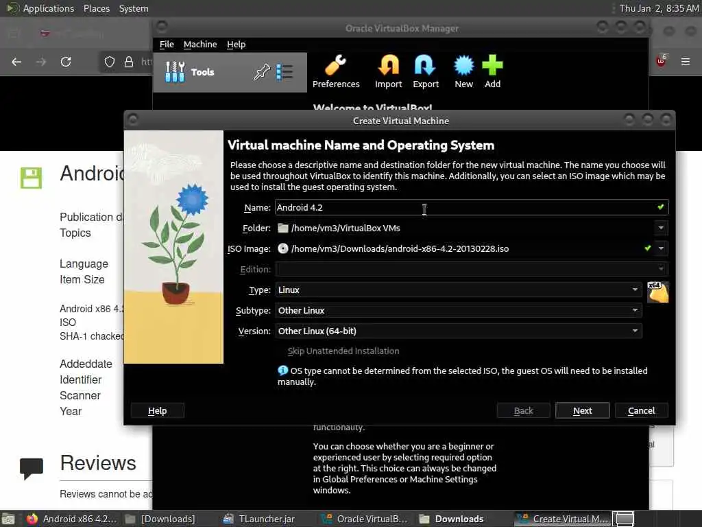The height and width of the screenshot is (527, 702).
Task: Open the File menu in VirtualBox
Action: pyautogui.click(x=167, y=45)
